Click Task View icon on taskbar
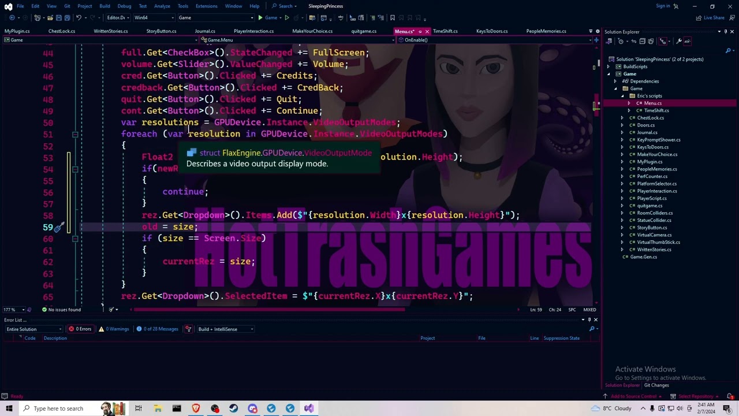Image resolution: width=739 pixels, height=416 pixels. tap(139, 408)
